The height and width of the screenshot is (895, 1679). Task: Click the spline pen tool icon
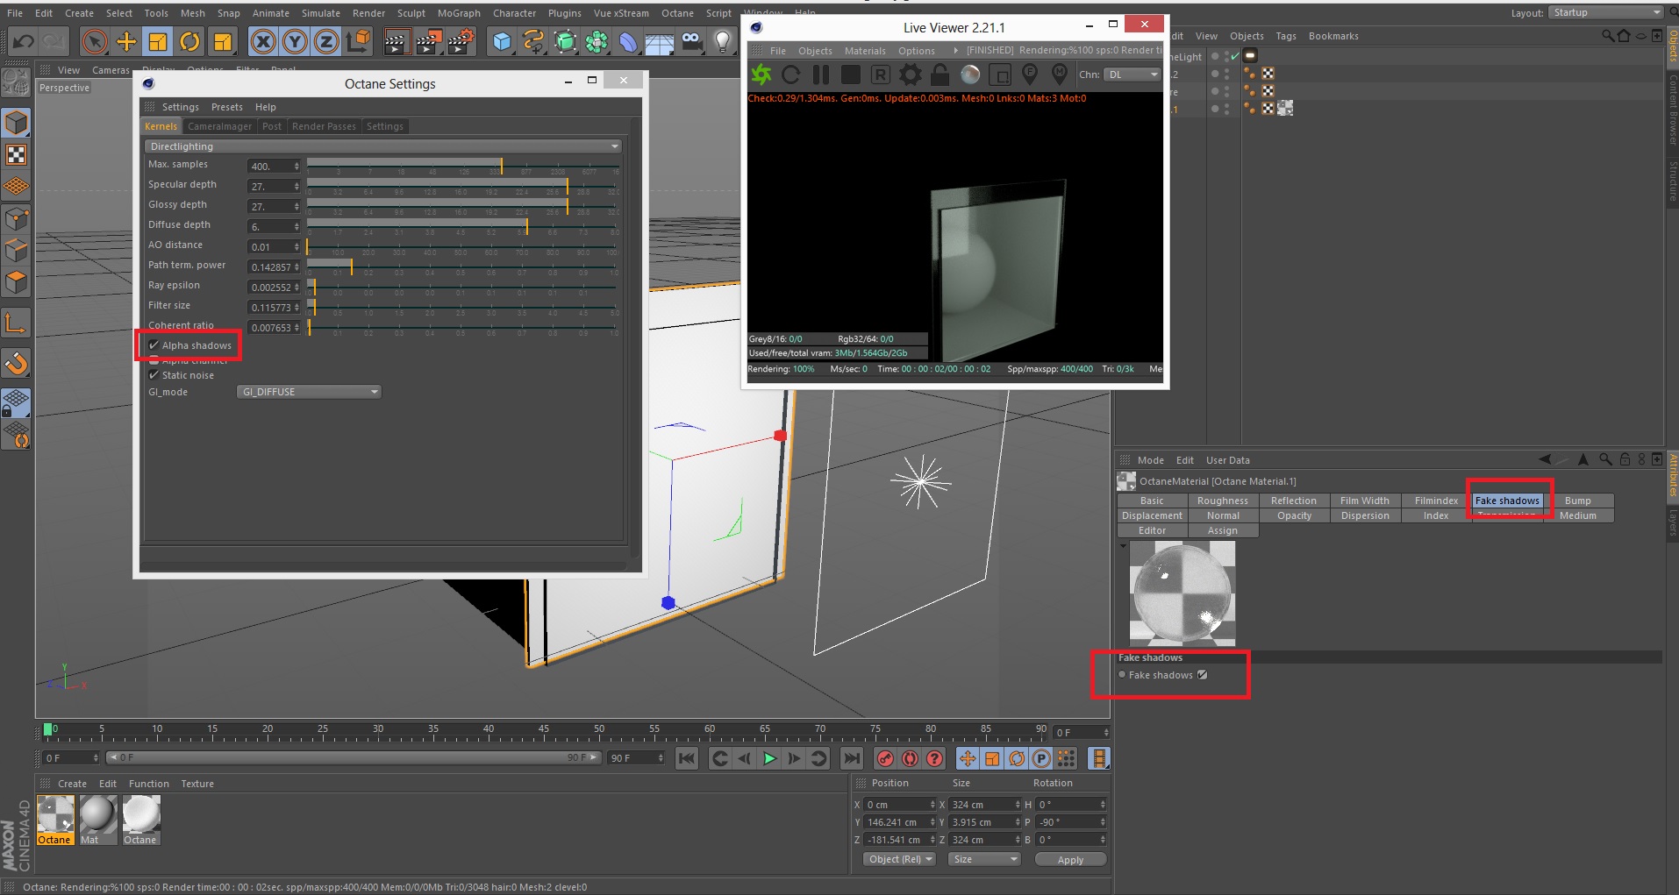click(533, 41)
